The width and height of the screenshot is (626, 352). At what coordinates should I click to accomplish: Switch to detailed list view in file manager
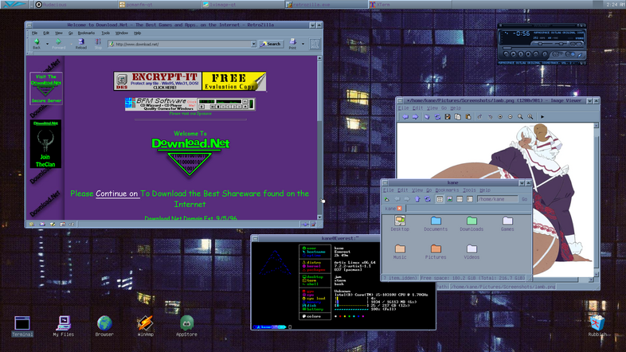pos(470,199)
